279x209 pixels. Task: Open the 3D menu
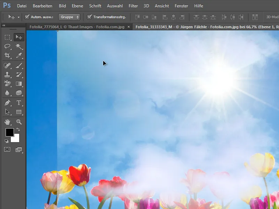coord(146,6)
